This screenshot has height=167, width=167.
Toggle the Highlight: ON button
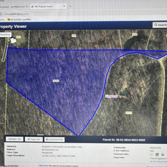pyautogui.click(x=14, y=139)
